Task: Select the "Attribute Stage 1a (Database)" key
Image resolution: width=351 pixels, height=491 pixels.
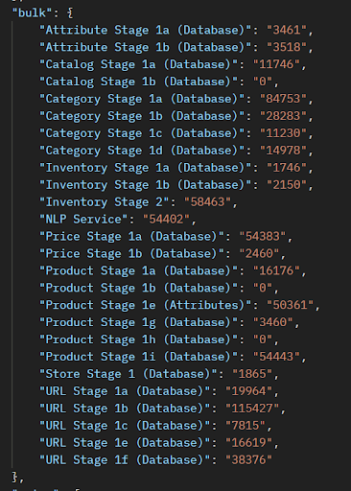Action: click(145, 31)
